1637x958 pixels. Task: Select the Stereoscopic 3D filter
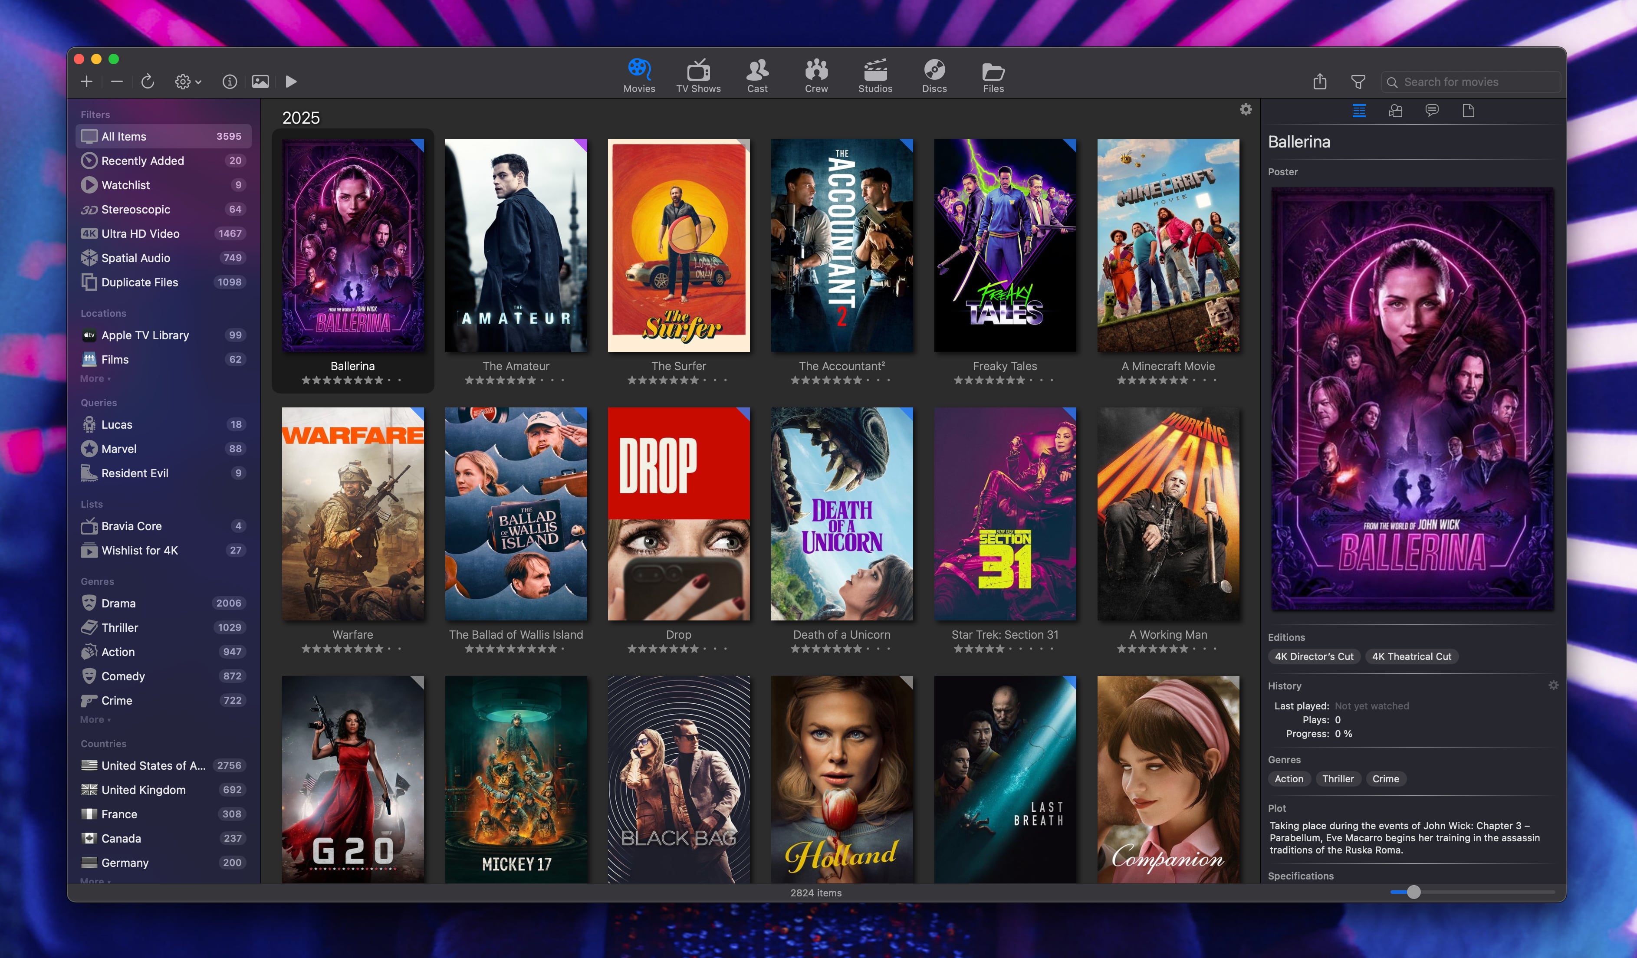click(163, 209)
